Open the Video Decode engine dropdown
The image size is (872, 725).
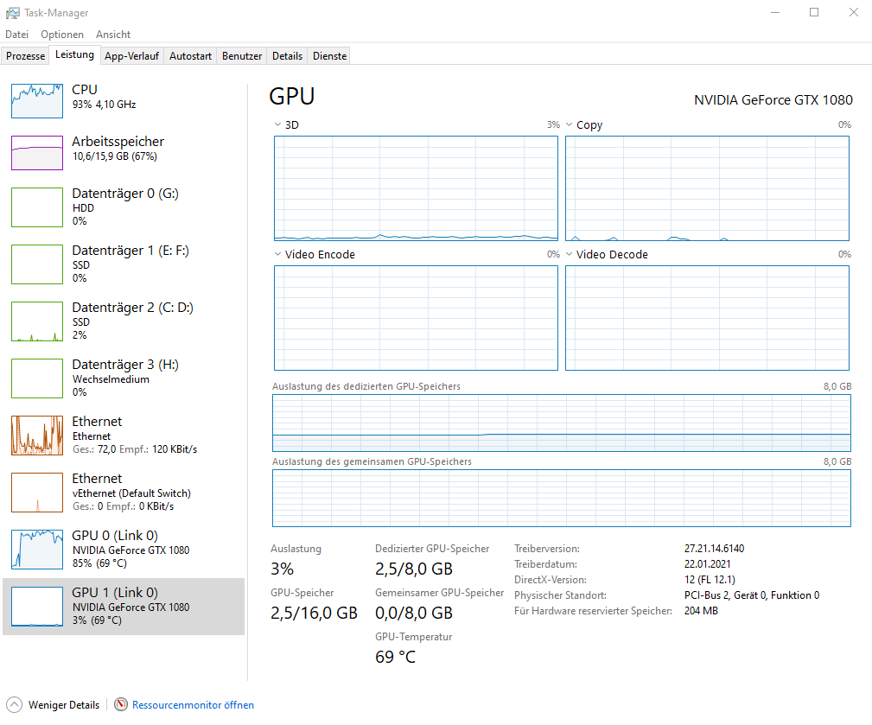point(569,254)
